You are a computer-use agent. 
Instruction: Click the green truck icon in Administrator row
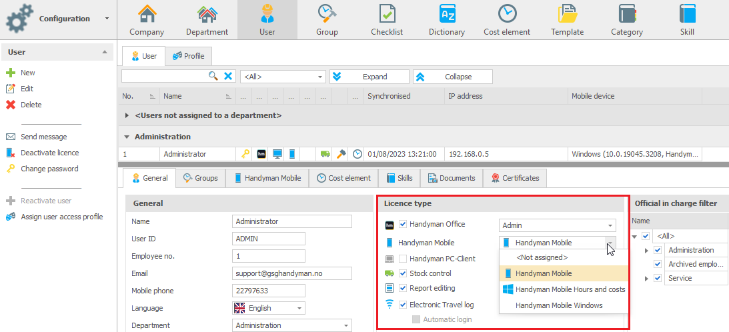pyautogui.click(x=325, y=154)
